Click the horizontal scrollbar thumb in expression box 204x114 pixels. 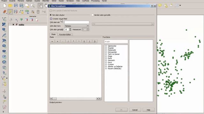click(x=55, y=98)
